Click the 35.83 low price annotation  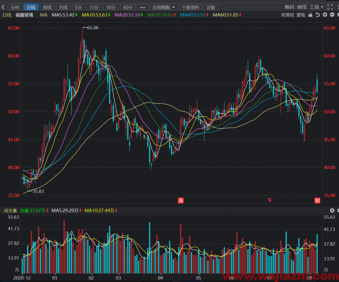click(x=36, y=191)
